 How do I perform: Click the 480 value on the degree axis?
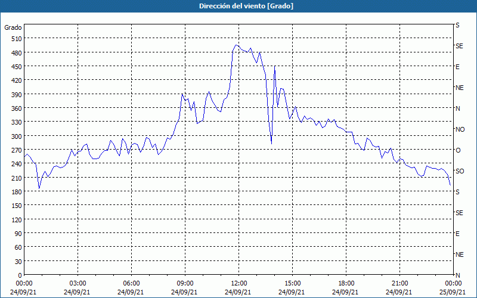[17, 52]
